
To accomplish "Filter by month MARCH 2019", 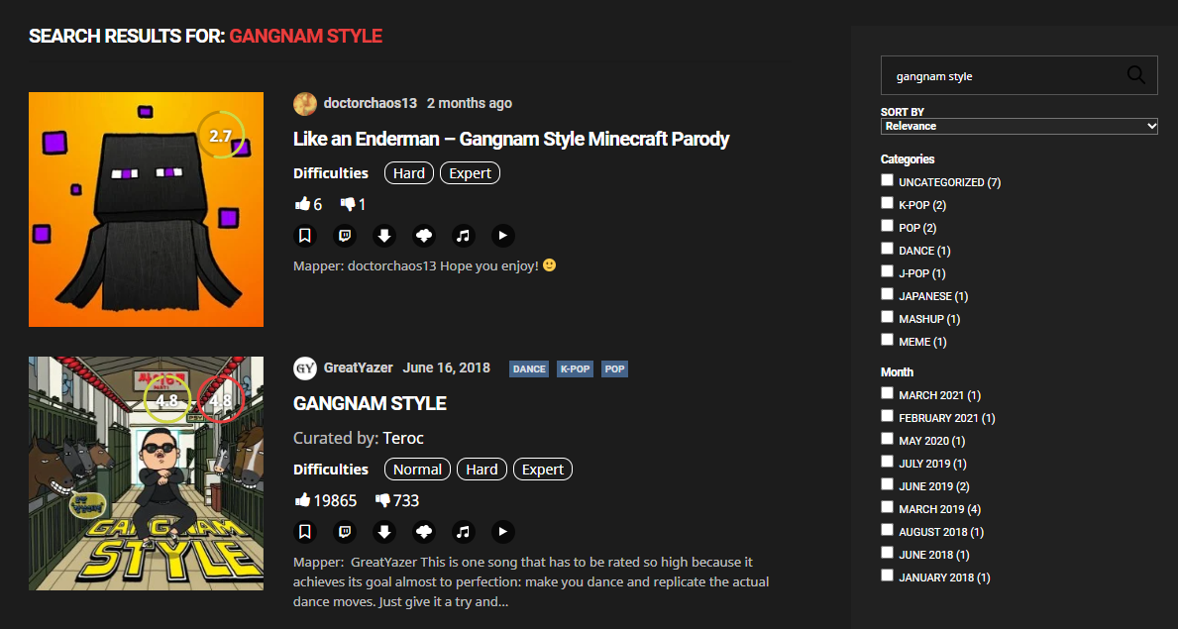I will pyautogui.click(x=888, y=507).
